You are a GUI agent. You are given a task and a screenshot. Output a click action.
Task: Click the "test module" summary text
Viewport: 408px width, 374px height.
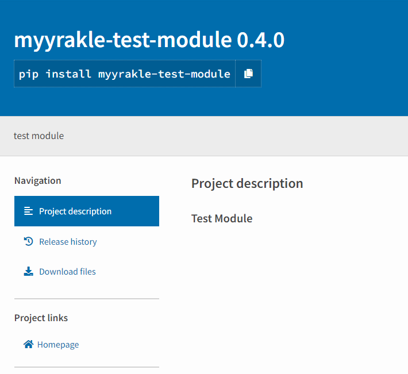click(x=39, y=136)
